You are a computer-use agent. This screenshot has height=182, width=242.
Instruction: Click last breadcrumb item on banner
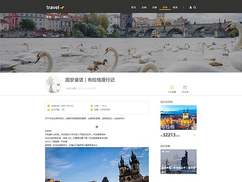pyautogui.click(x=65, y=17)
